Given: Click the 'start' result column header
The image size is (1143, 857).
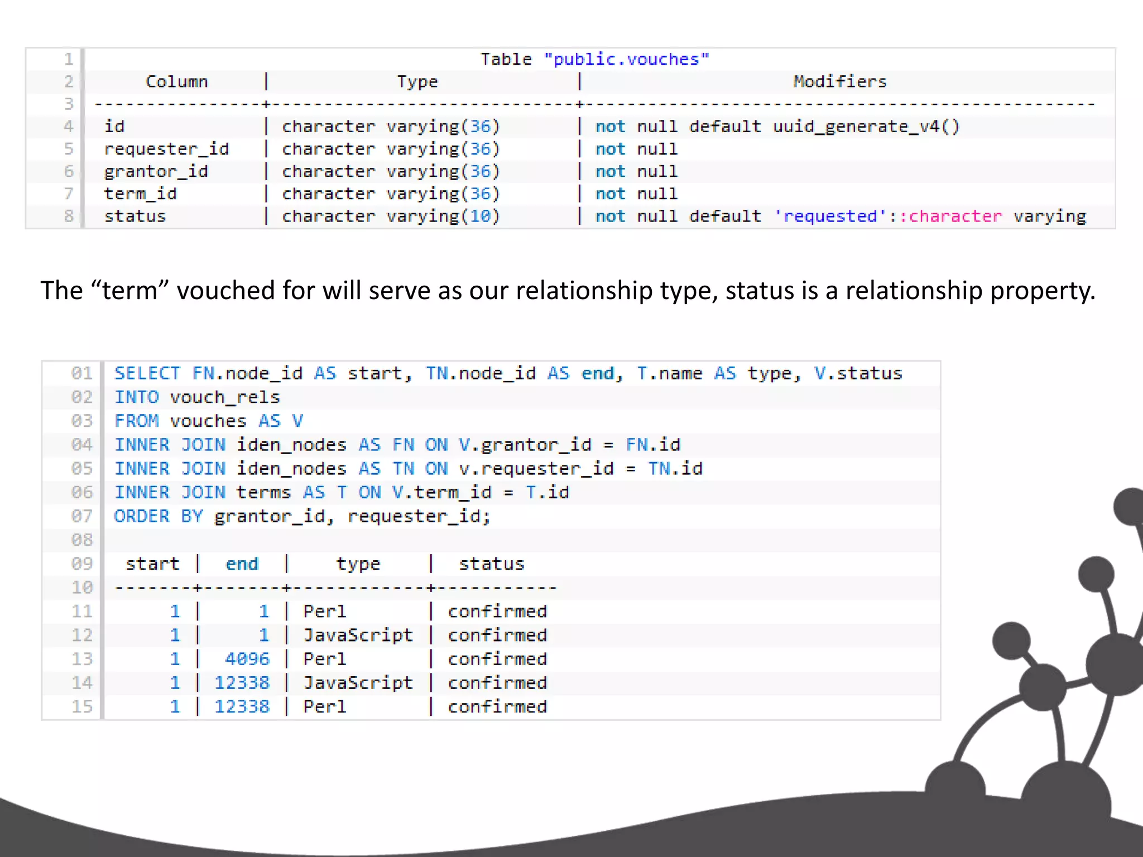Looking at the screenshot, I should pyautogui.click(x=152, y=564).
